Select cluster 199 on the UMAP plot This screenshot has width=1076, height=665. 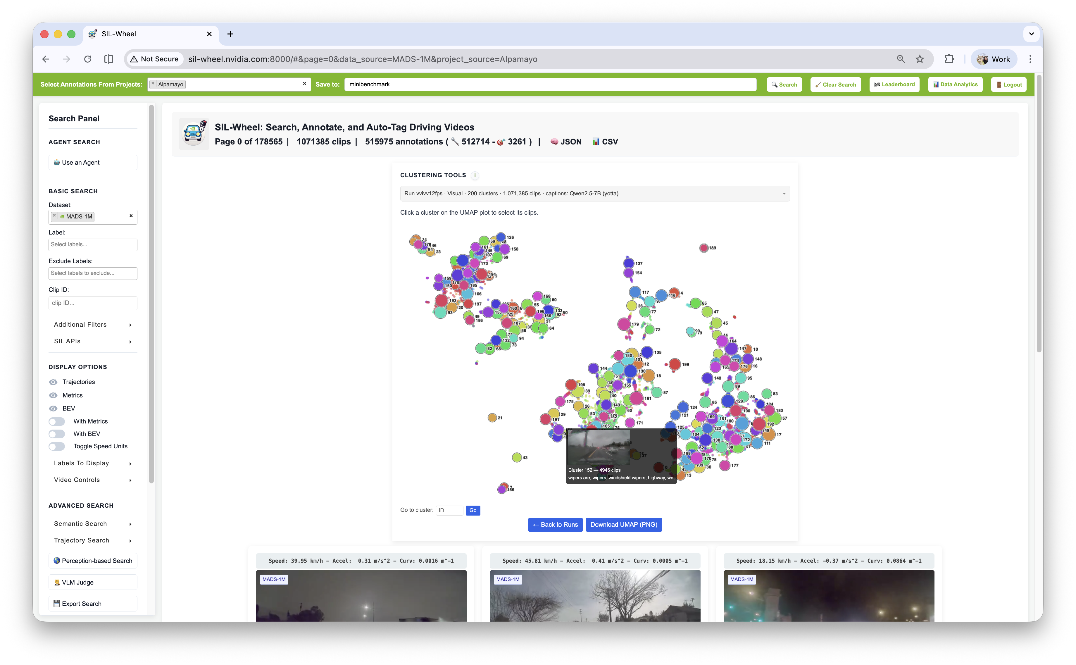tap(675, 364)
